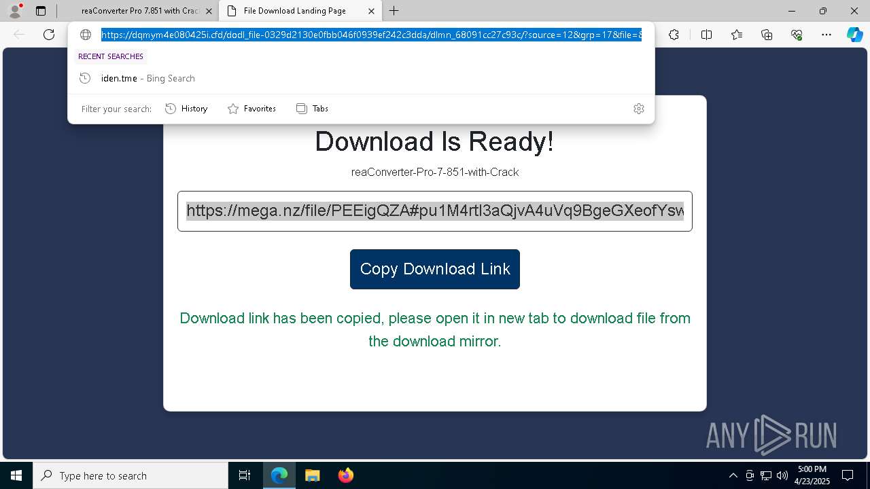The height and width of the screenshot is (489, 870).
Task: Filter search by Favorites
Action: coord(251,109)
